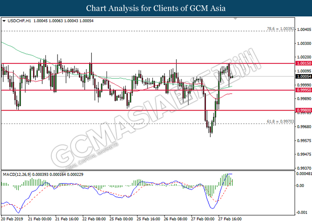
Task: Select the 0.99950 red price label
Action: pyautogui.click(x=304, y=90)
